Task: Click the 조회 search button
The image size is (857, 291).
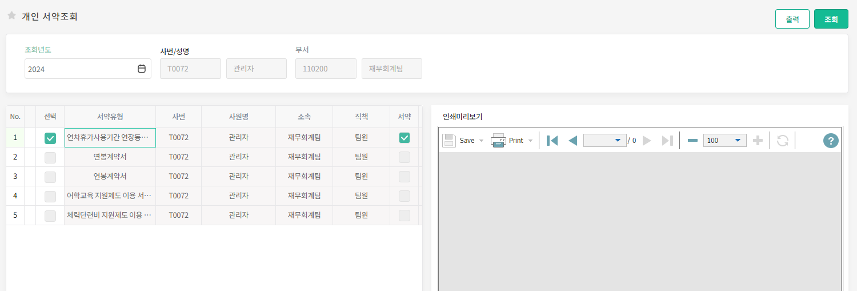Action: coord(831,19)
